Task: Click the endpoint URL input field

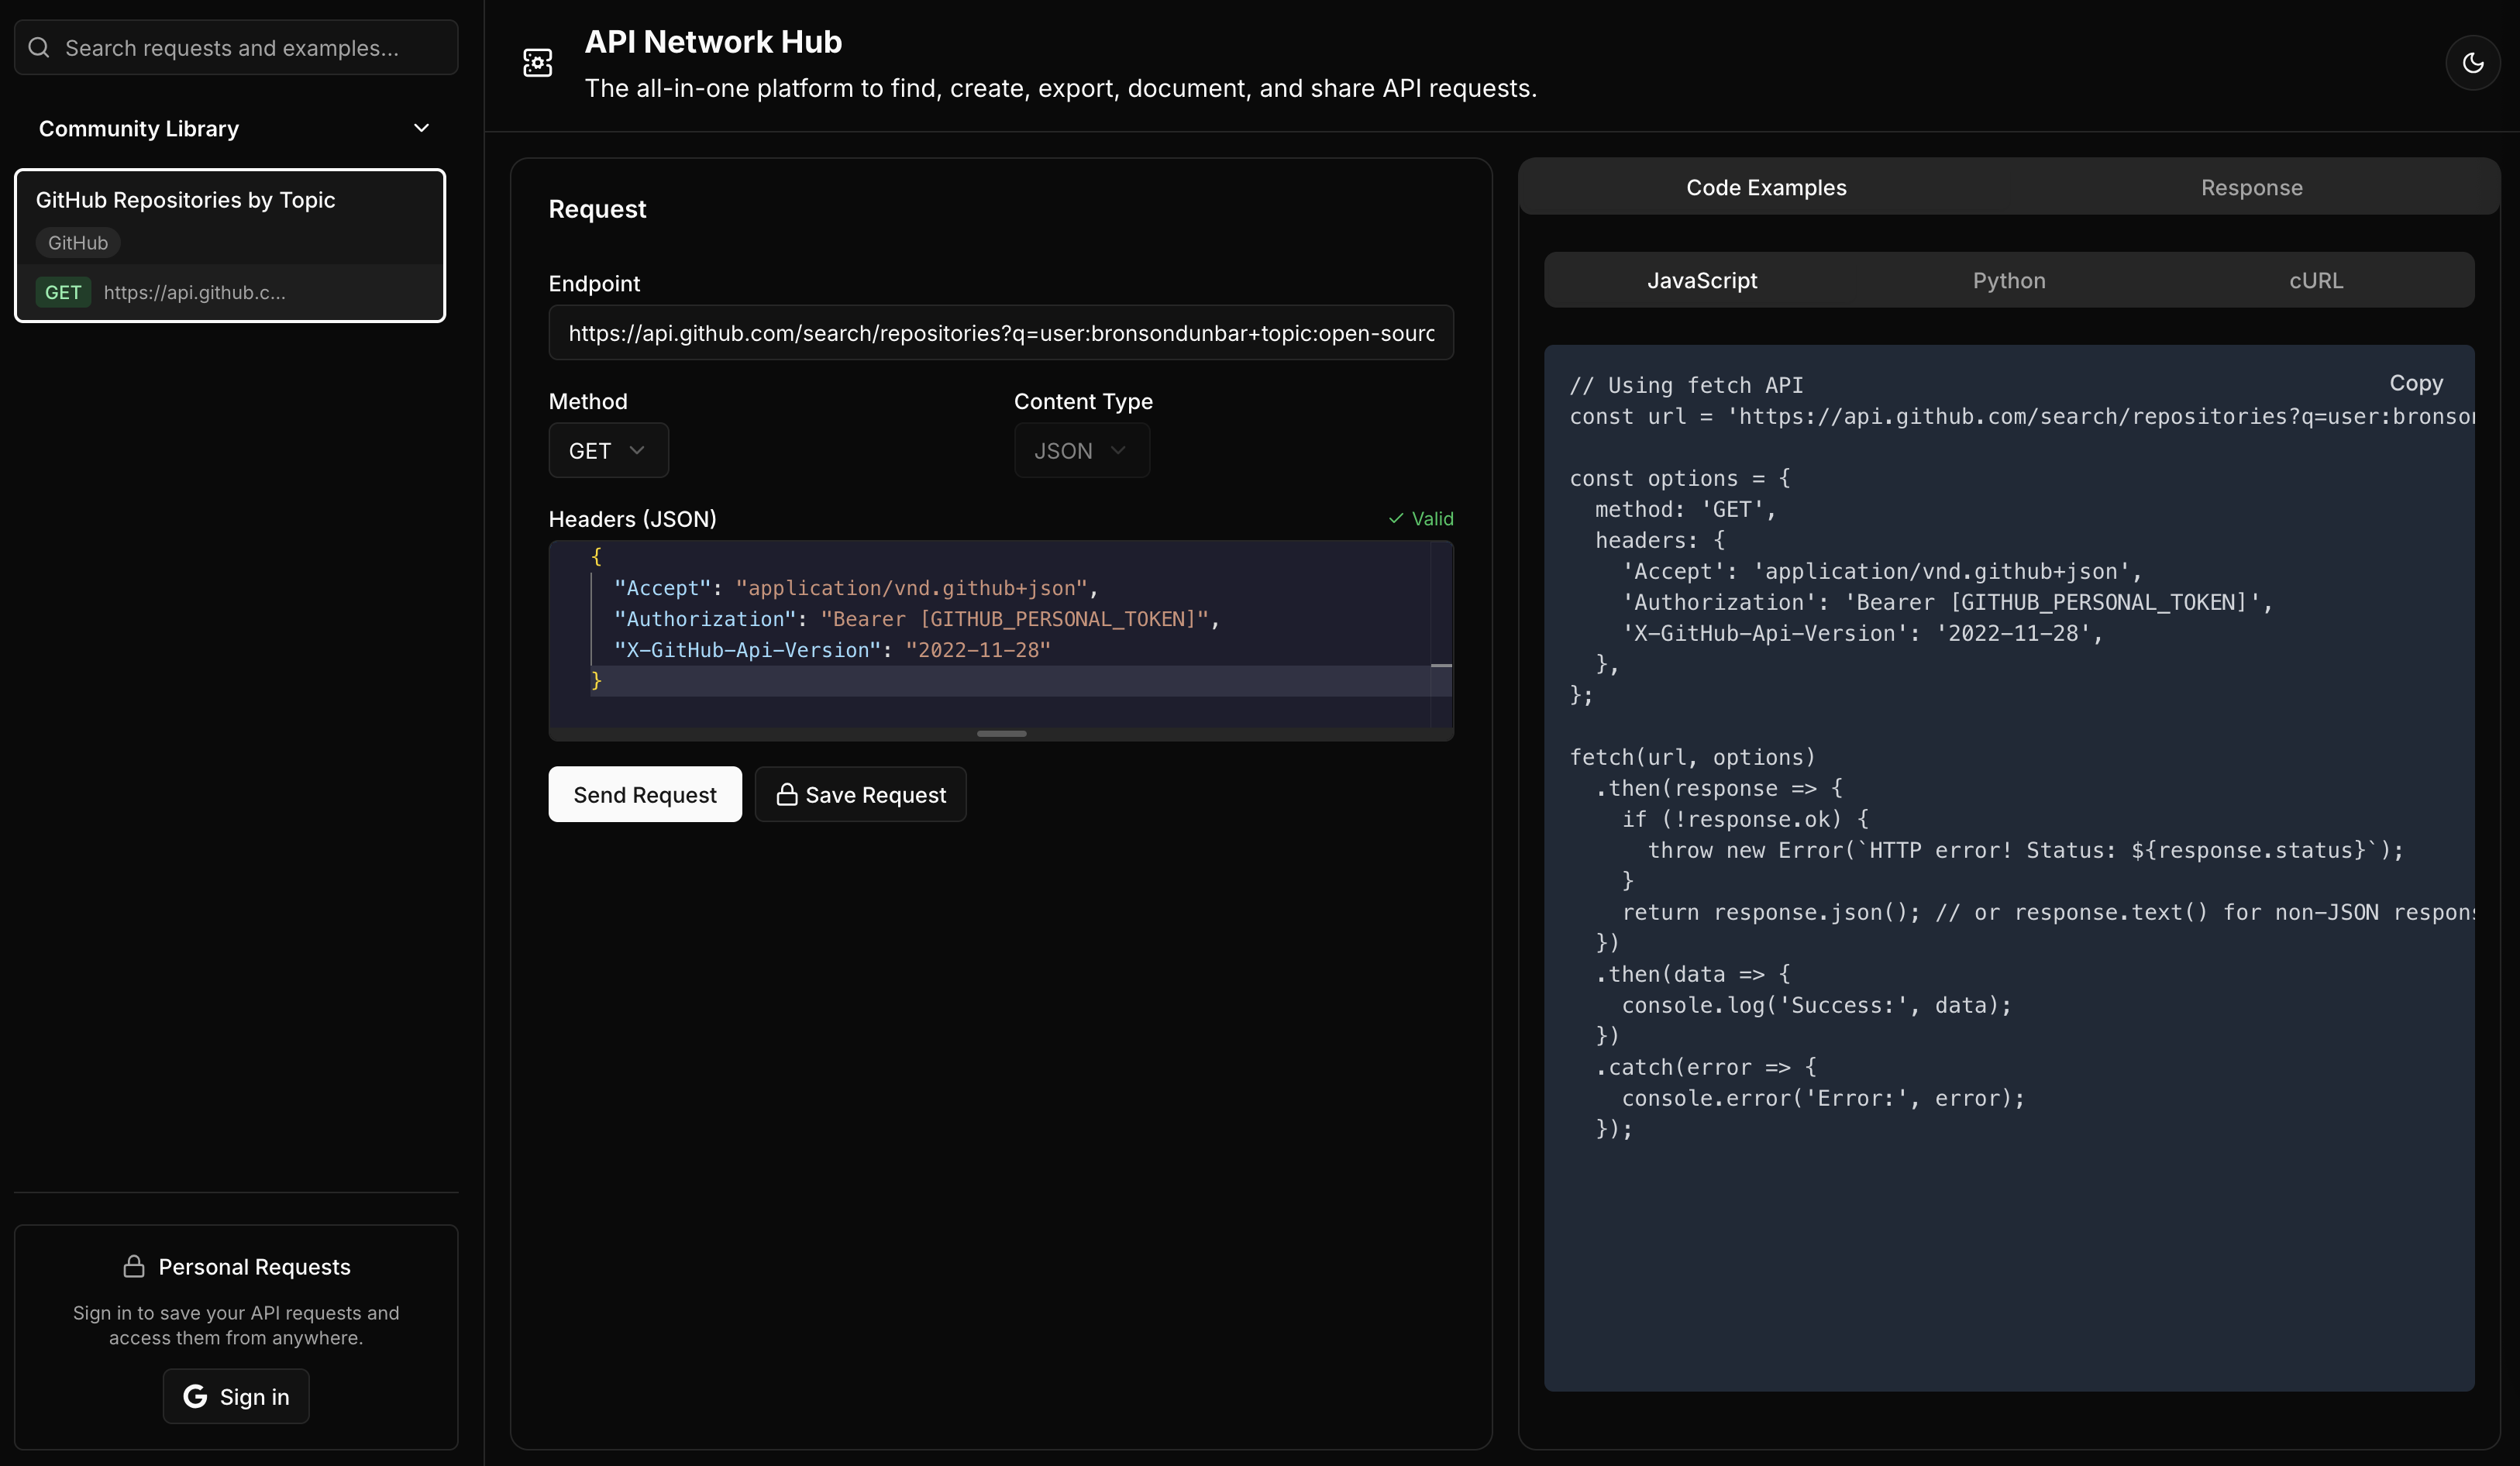Action: tap(1000, 333)
